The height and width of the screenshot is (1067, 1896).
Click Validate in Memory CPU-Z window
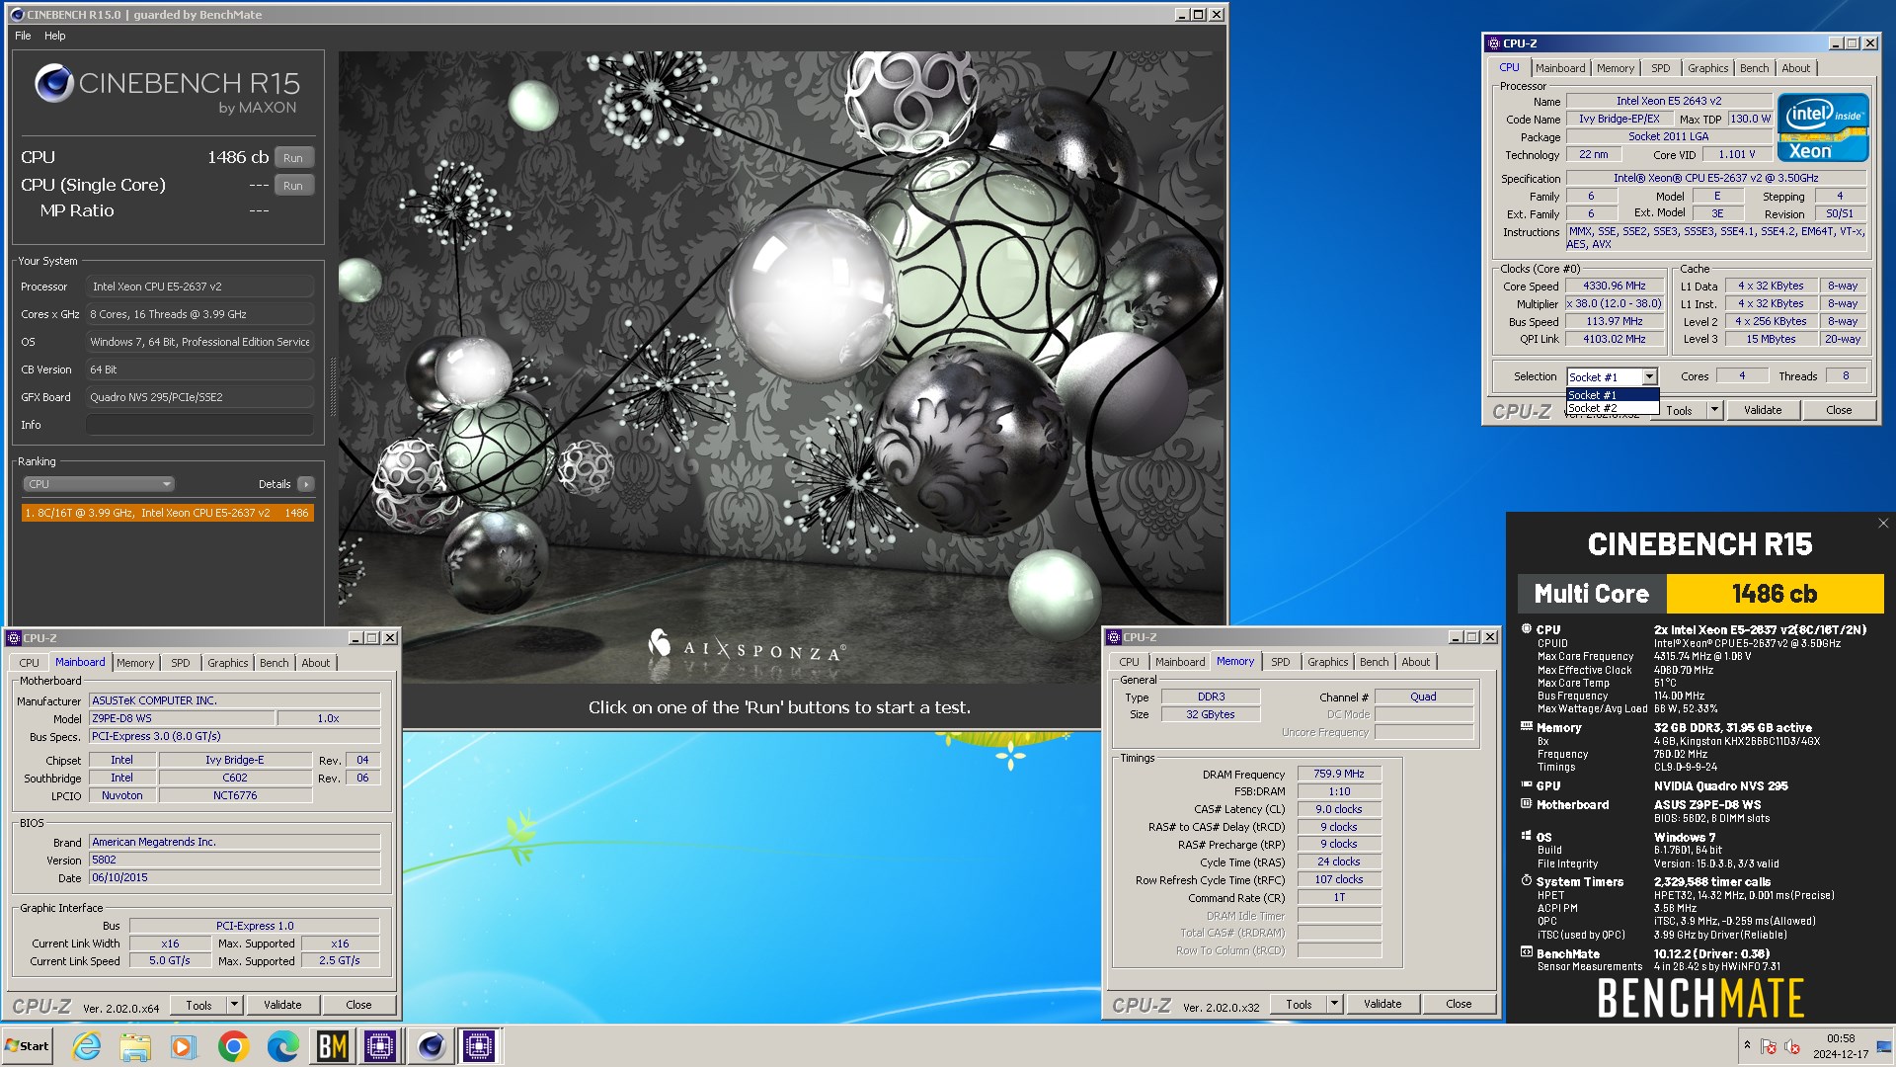[x=1382, y=1004]
